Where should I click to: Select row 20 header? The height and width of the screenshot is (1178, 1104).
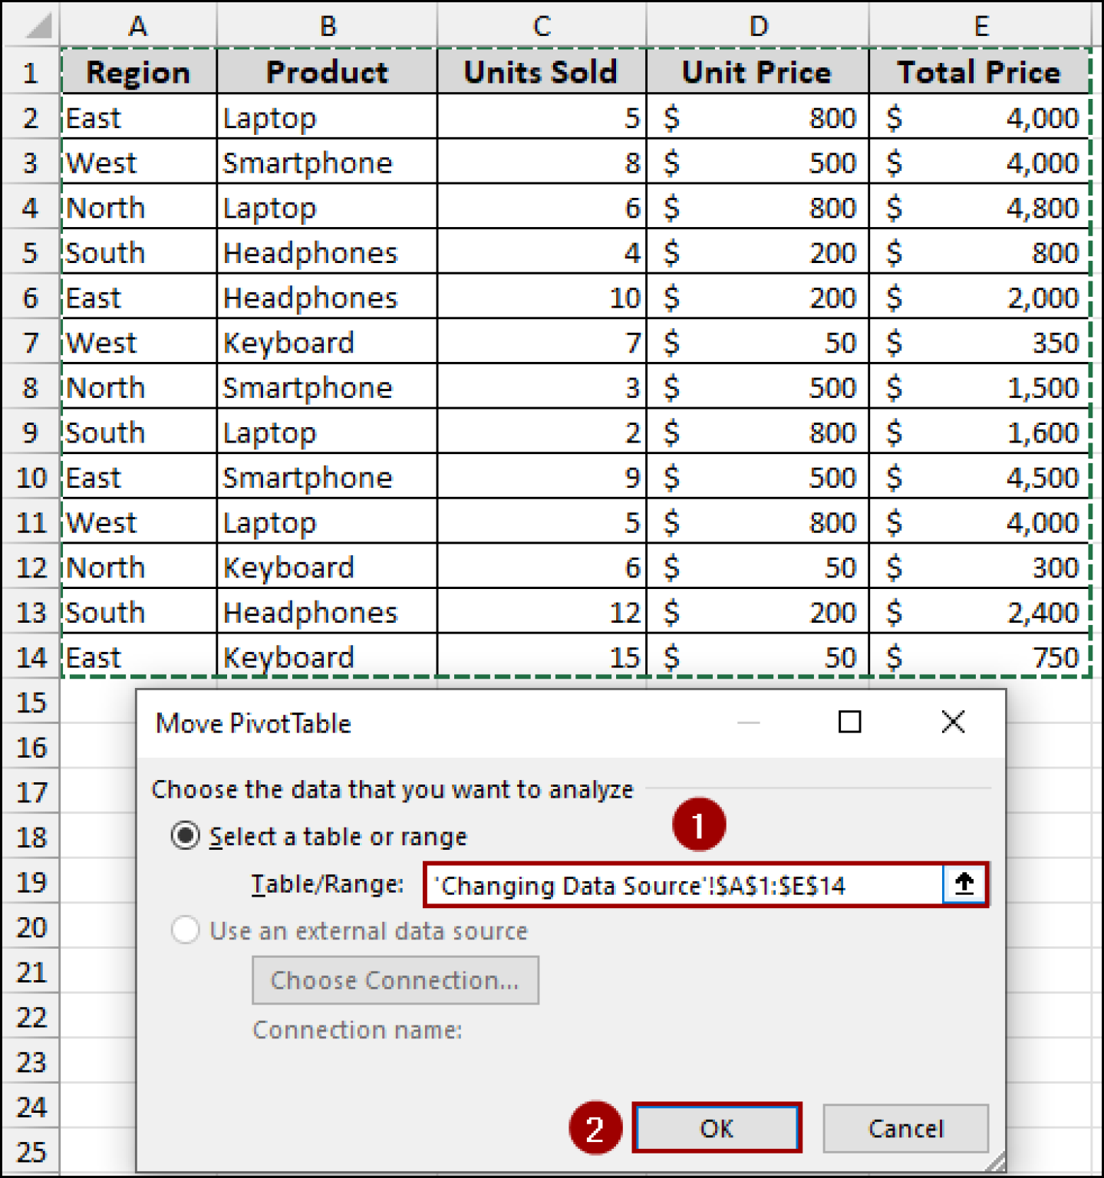31,928
